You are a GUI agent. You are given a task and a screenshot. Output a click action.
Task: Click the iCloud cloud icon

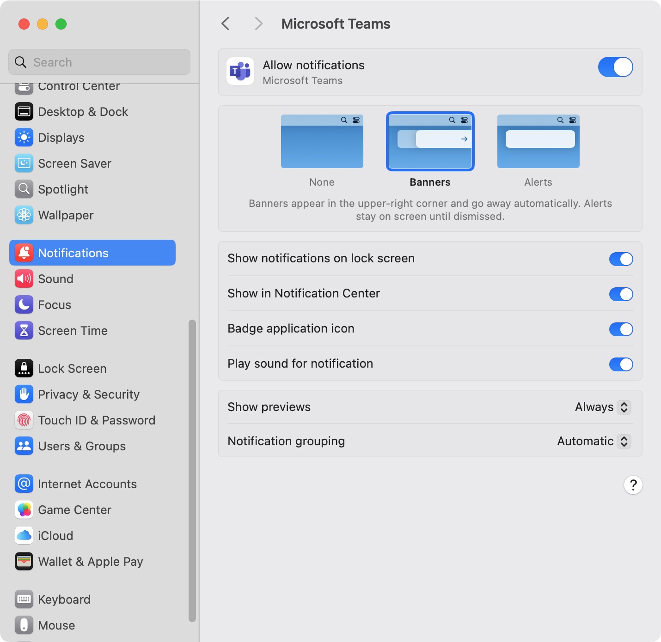(x=24, y=536)
